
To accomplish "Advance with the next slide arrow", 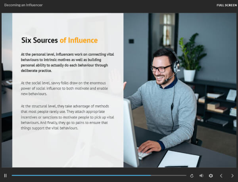I will (x=232, y=176).
